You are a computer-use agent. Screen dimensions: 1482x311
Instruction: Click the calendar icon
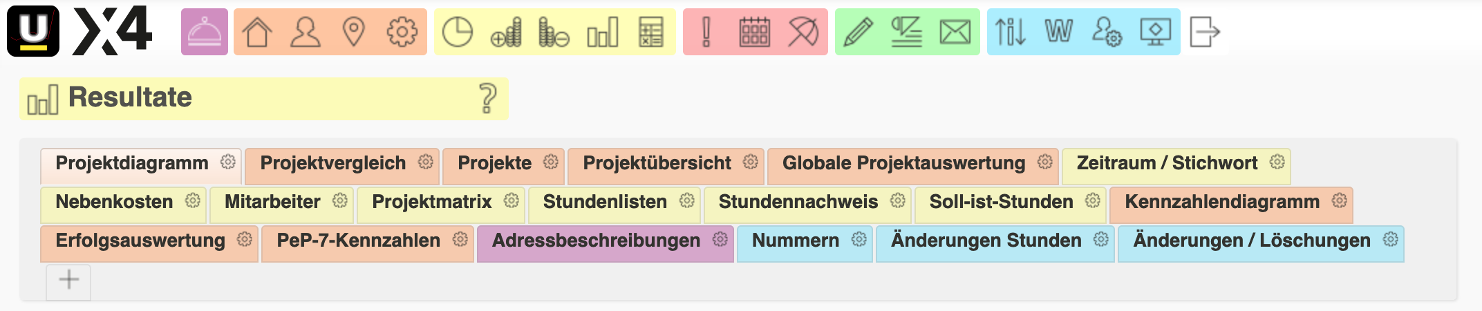click(754, 32)
